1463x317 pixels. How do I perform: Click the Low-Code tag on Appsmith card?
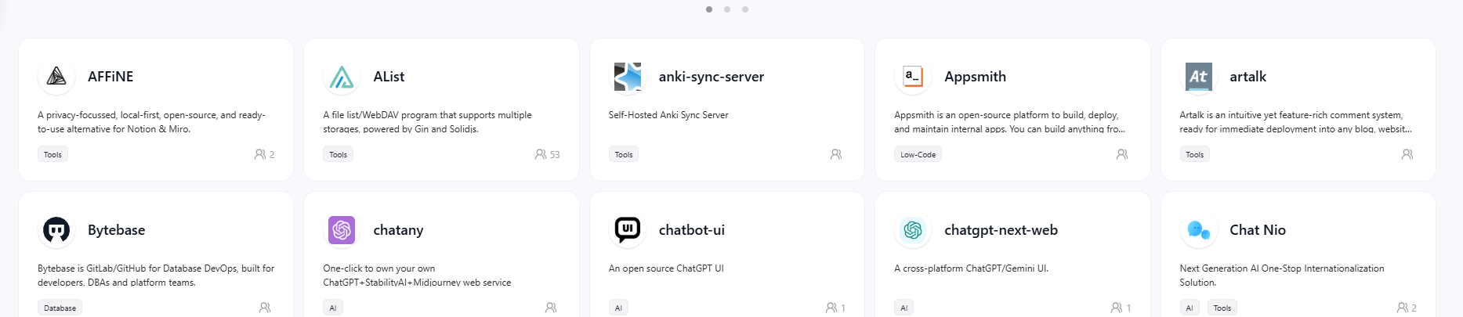918,154
